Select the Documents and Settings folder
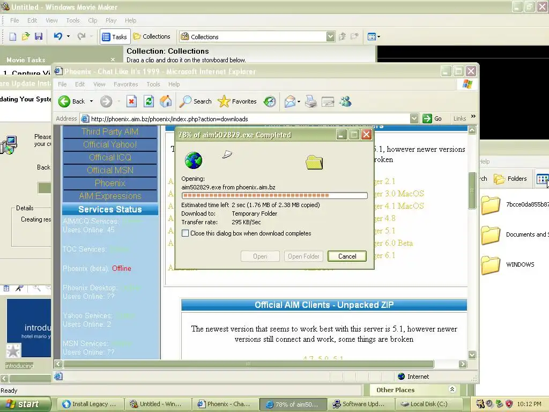549x412 pixels. click(515, 234)
